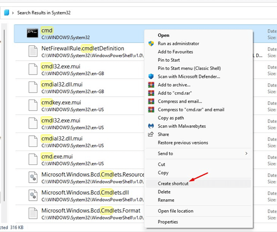Click Search Results in System32 breadcrumb
This screenshot has width=277, height=232.
coord(44,13)
